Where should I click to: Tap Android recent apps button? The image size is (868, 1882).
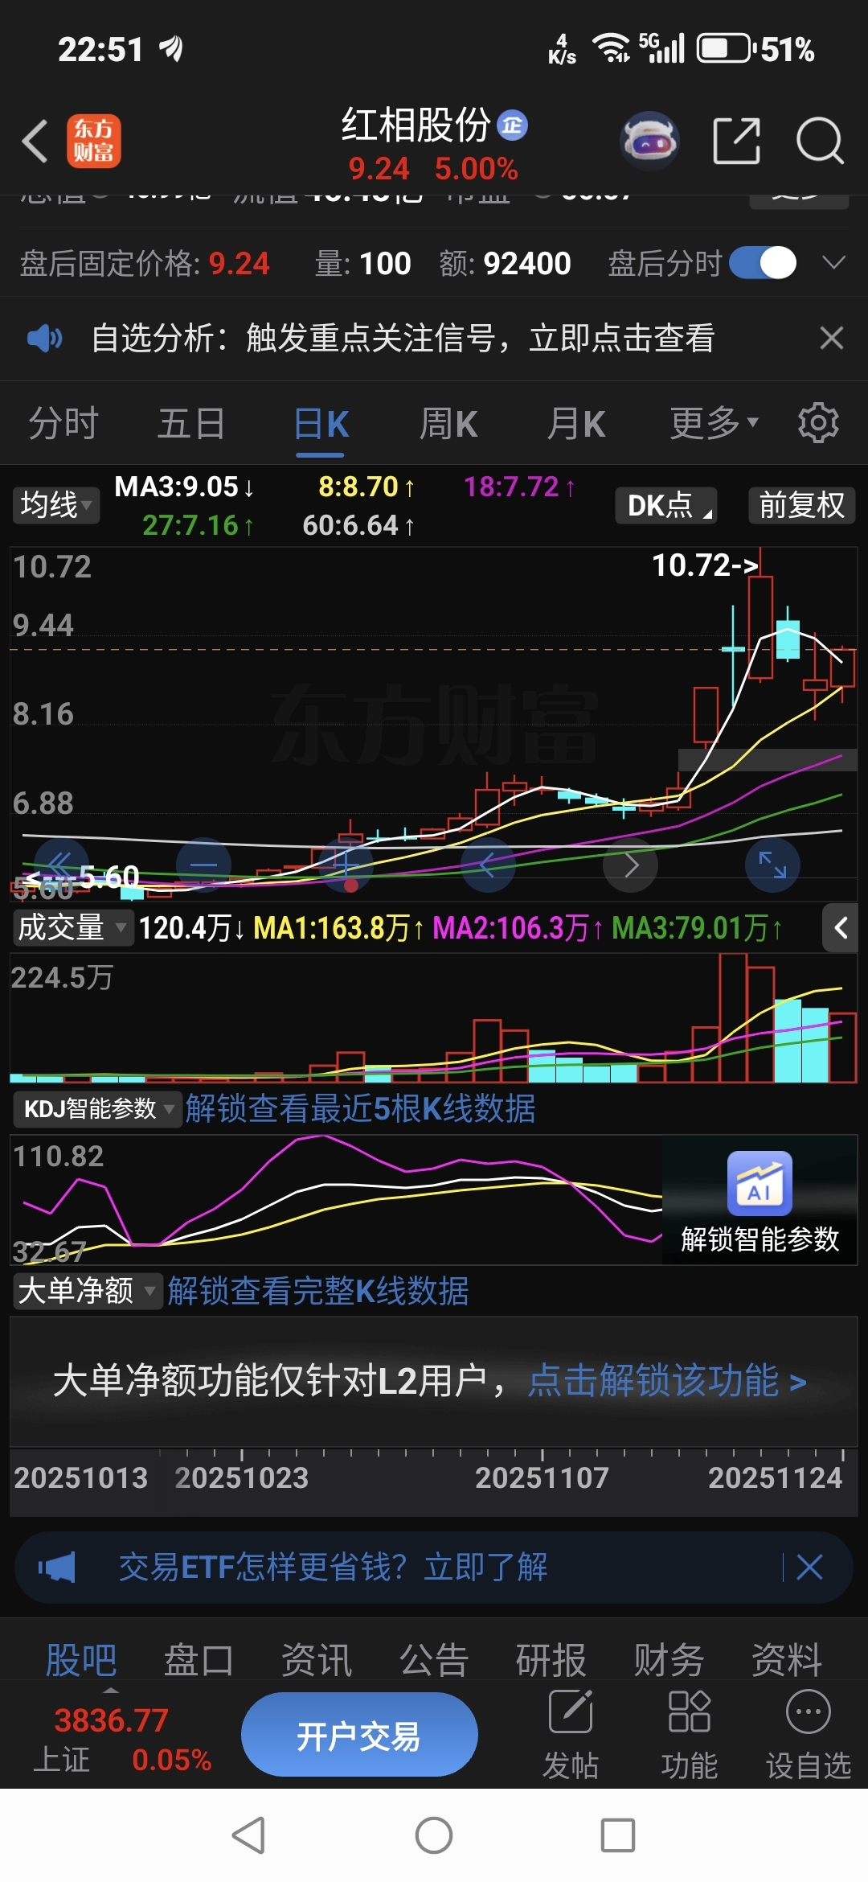(618, 1835)
